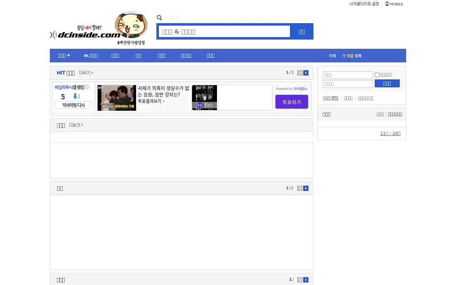Open 투표결과보기 with its arrow
This screenshot has height=285, width=456.
coord(151,101)
